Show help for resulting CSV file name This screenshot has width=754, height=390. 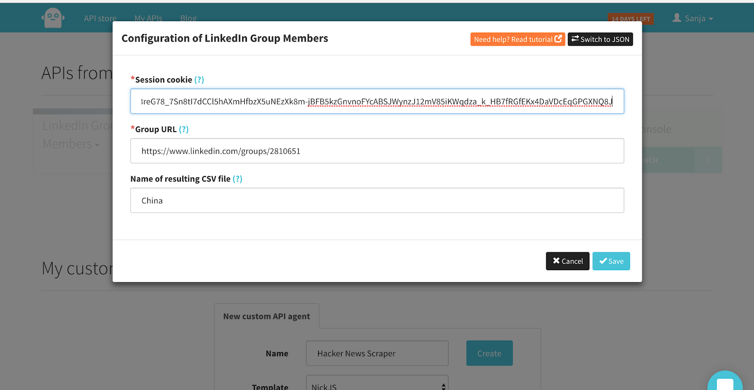(x=238, y=179)
